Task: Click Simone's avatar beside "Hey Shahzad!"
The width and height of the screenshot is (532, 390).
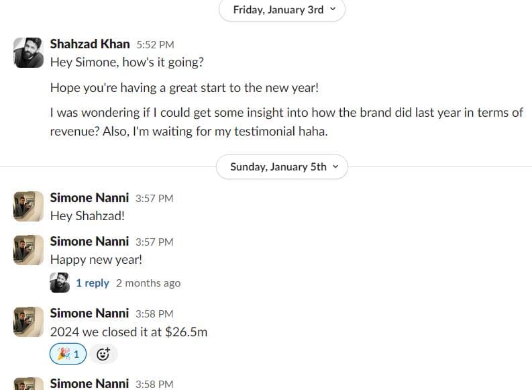Action: pyautogui.click(x=28, y=206)
